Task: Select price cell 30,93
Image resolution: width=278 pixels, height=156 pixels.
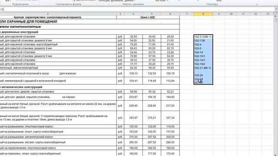Action: (x=152, y=36)
